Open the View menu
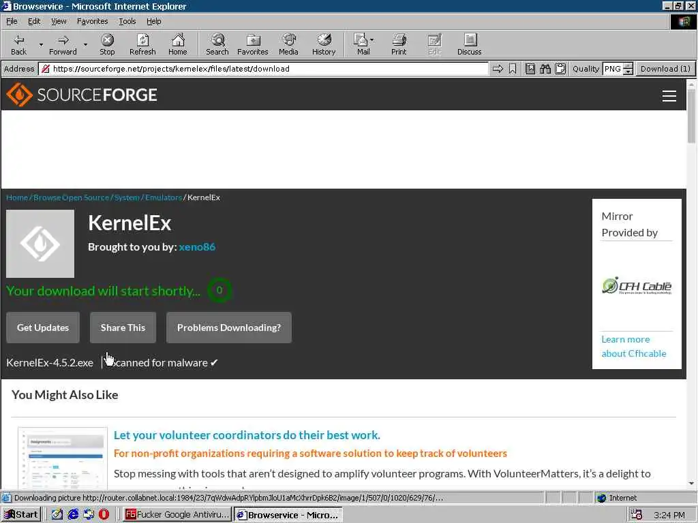The width and height of the screenshot is (698, 523). (x=59, y=21)
